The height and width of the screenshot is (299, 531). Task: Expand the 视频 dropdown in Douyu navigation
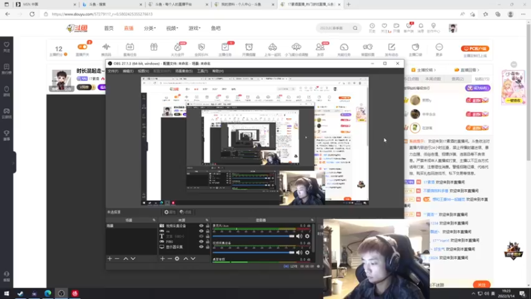(172, 28)
